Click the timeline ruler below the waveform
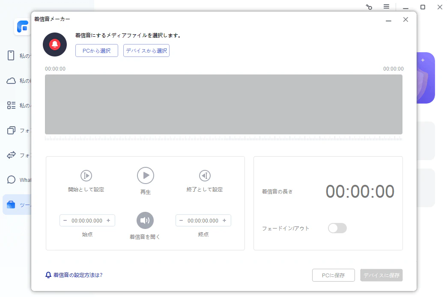The width and height of the screenshot is (447, 297). 223,139
